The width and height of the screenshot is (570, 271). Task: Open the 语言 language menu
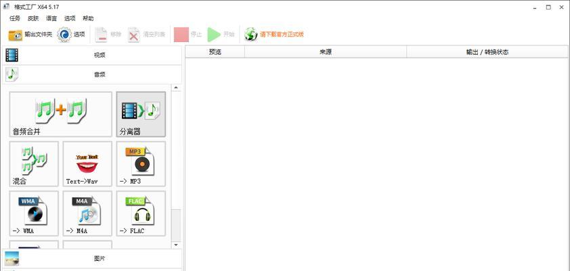pyautogui.click(x=51, y=18)
